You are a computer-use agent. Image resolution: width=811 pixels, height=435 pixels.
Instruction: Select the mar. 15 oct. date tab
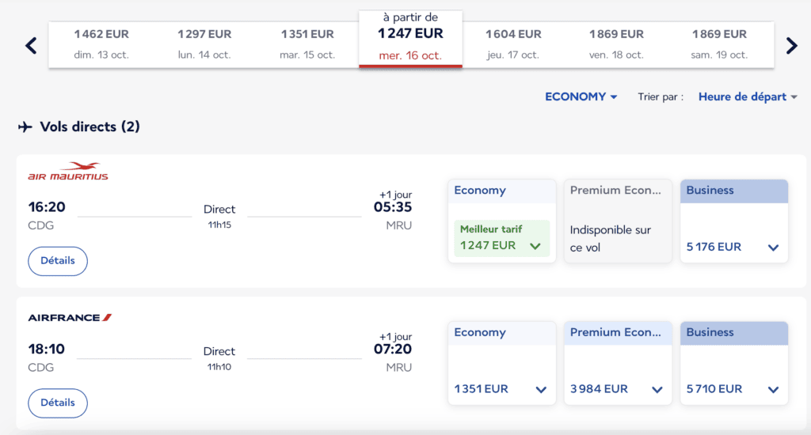(x=307, y=44)
